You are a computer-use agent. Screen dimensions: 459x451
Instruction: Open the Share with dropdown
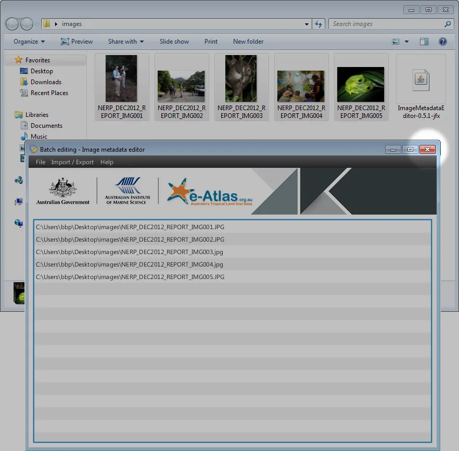126,42
